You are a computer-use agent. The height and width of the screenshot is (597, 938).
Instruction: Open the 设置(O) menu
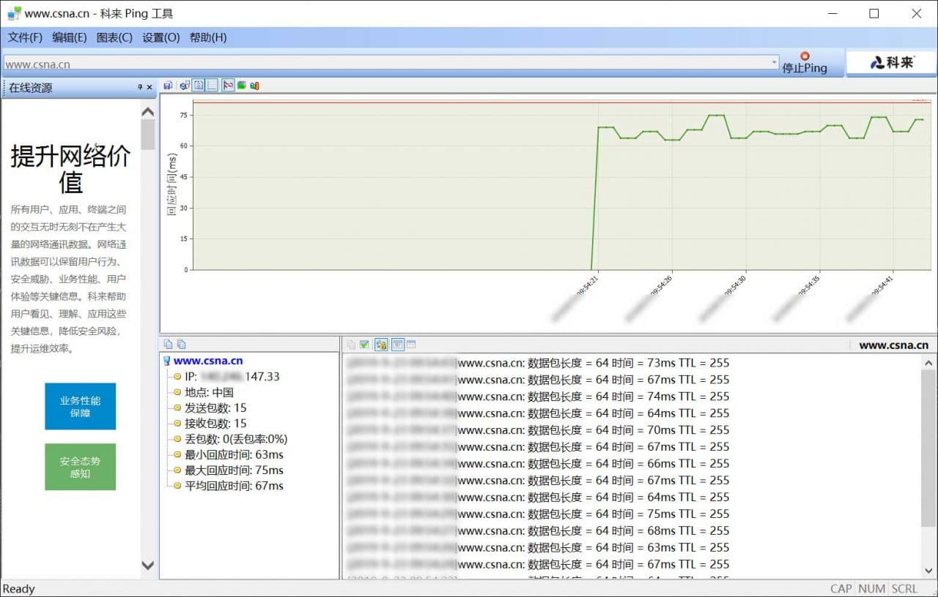[160, 37]
